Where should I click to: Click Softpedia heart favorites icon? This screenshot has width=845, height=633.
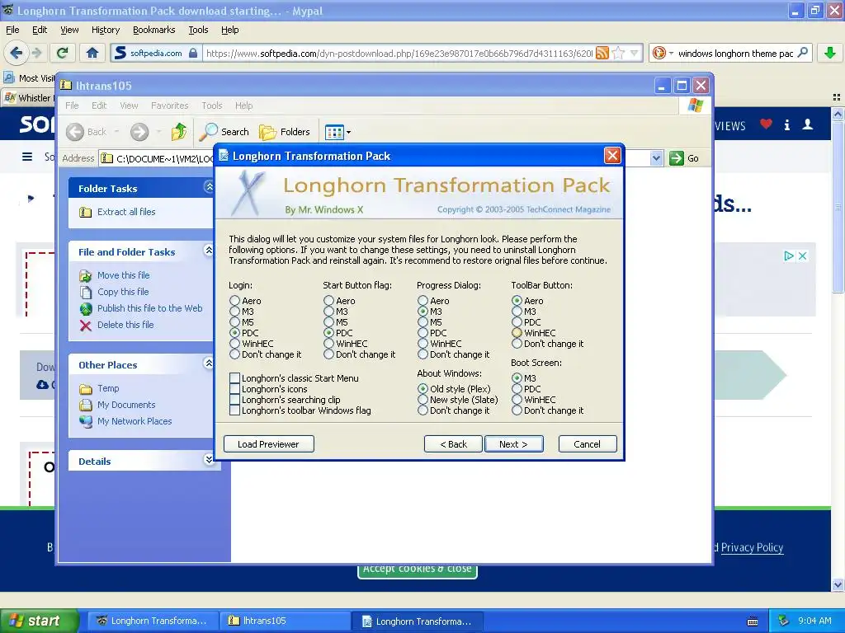point(766,124)
